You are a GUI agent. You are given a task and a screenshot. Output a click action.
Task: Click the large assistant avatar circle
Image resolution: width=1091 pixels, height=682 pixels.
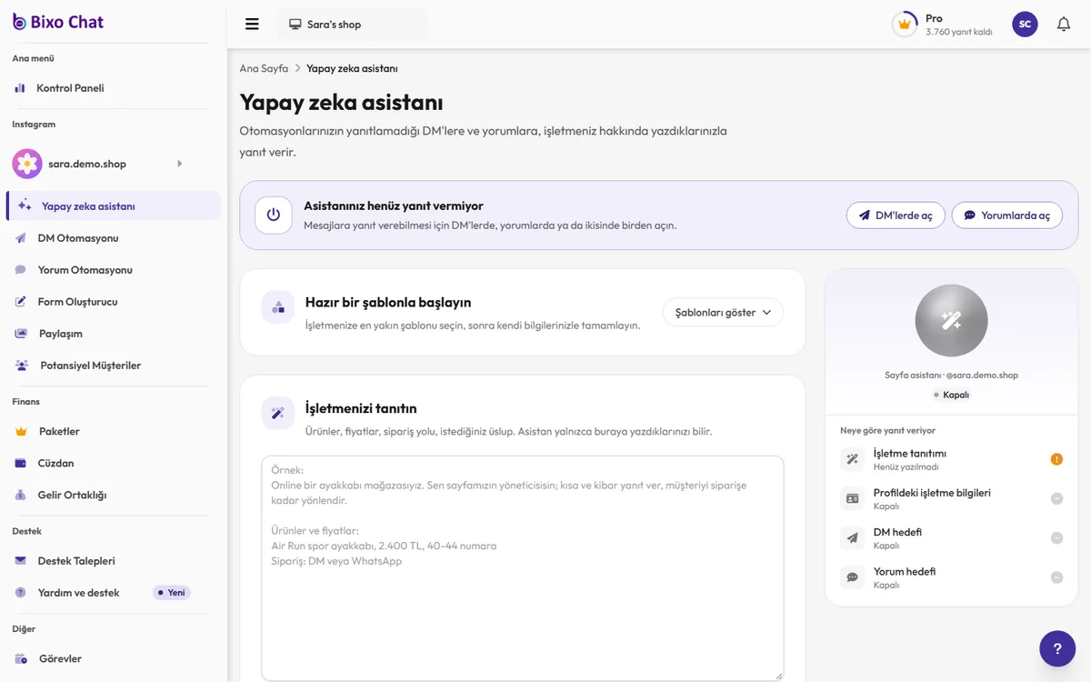(951, 320)
